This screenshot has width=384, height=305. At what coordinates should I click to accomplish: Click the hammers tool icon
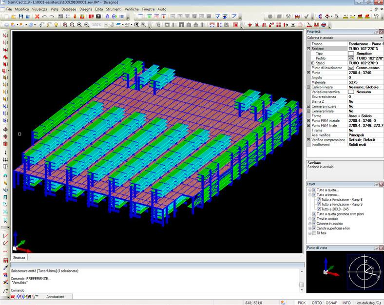coord(288,17)
